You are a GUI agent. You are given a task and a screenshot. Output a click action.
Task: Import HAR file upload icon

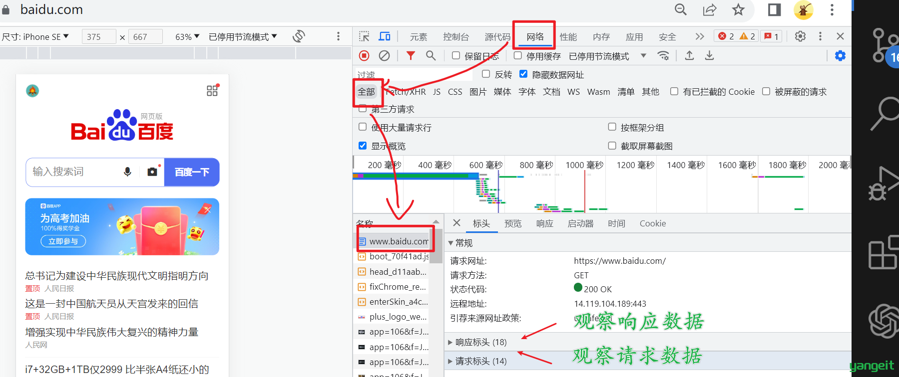point(689,55)
